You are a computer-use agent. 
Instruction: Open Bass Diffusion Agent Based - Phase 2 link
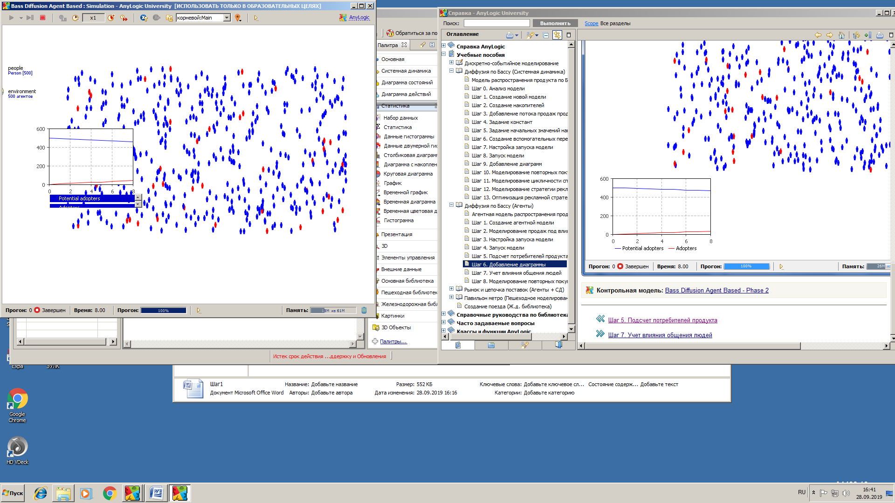(716, 291)
